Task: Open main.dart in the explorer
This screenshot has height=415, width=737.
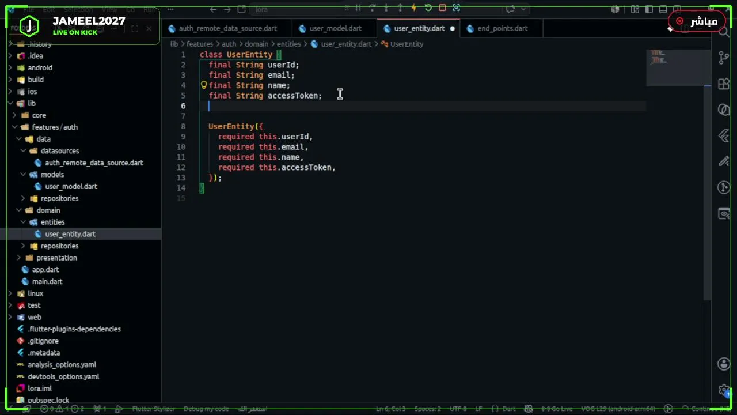Action: click(47, 281)
